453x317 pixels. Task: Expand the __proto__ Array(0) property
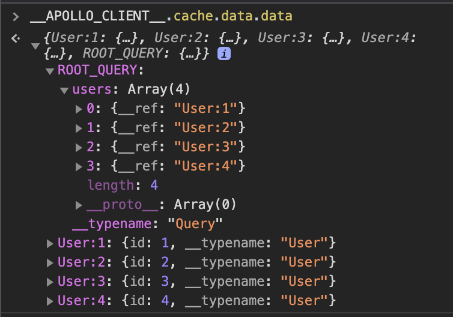(79, 205)
